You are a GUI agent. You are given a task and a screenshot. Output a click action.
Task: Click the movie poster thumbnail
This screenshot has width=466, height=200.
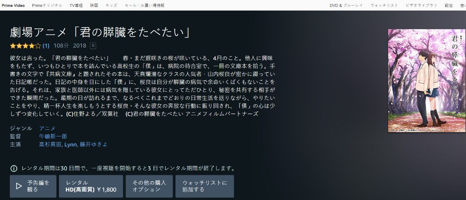click(x=422, y=81)
